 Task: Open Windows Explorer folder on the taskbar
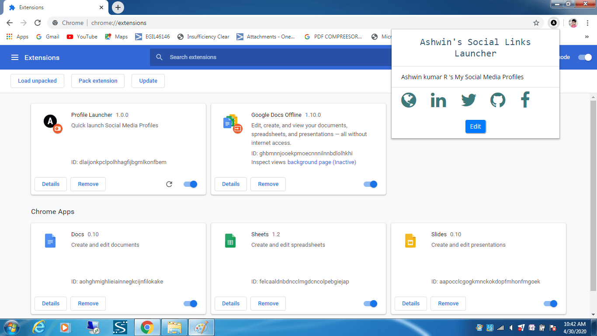pyautogui.click(x=174, y=327)
